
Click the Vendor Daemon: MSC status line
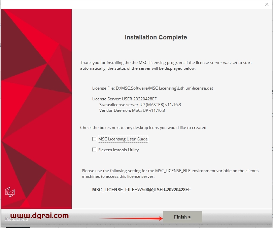tap(132, 110)
